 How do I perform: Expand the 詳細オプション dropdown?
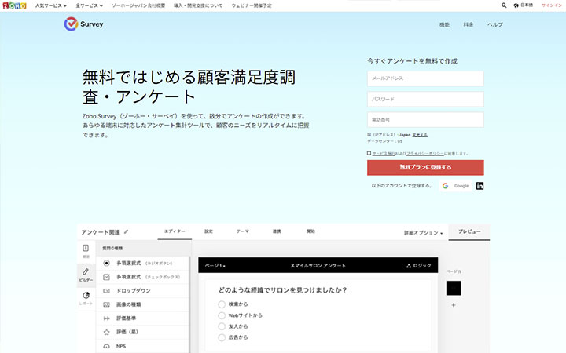(424, 233)
